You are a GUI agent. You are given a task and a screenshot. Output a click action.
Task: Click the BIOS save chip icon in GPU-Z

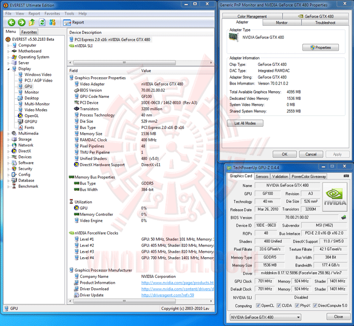tap(344, 217)
